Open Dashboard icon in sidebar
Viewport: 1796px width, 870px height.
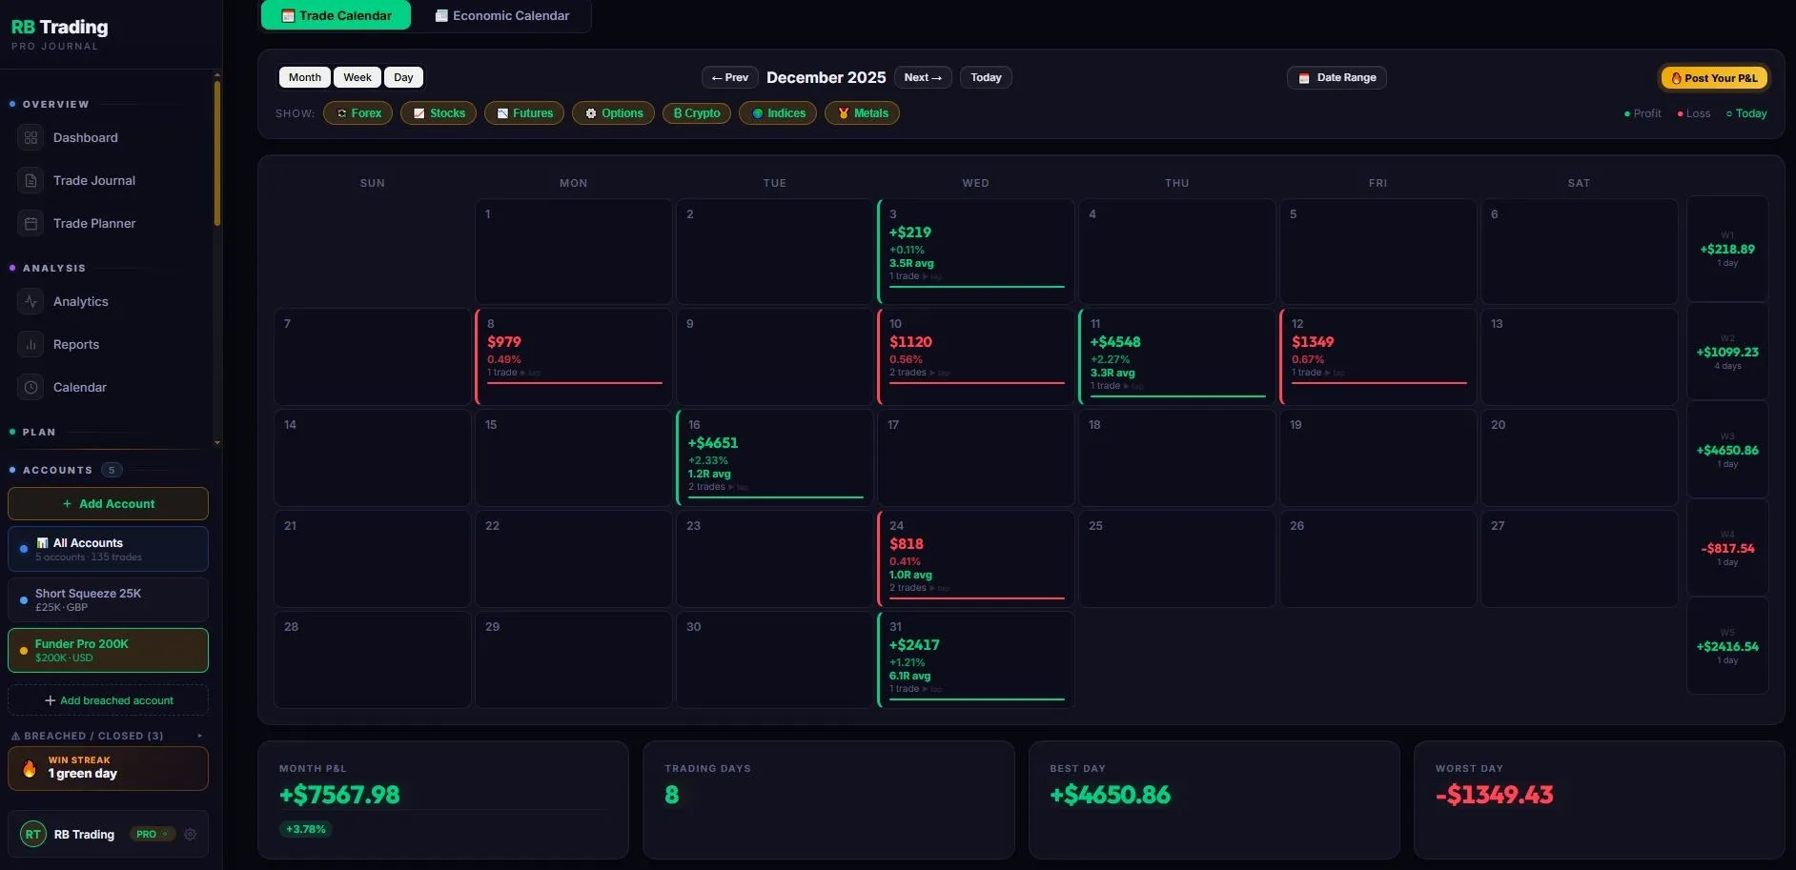pos(31,138)
